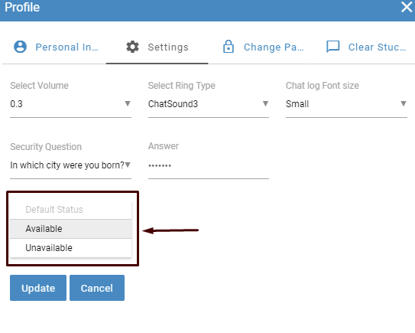Select Available as default status
This screenshot has height=333, width=415.
click(x=70, y=229)
